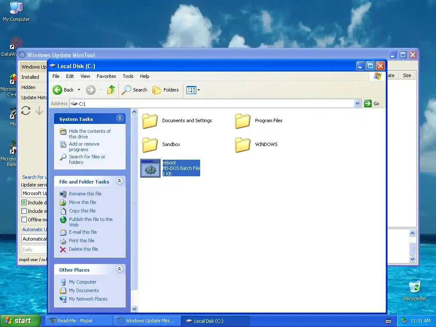Screen dimensions: 436x327
Task: Open the Help menu
Action: 144,76
